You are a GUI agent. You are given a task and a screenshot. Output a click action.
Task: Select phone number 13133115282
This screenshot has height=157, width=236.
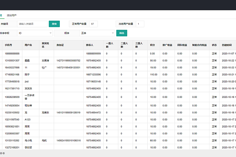click(12, 141)
